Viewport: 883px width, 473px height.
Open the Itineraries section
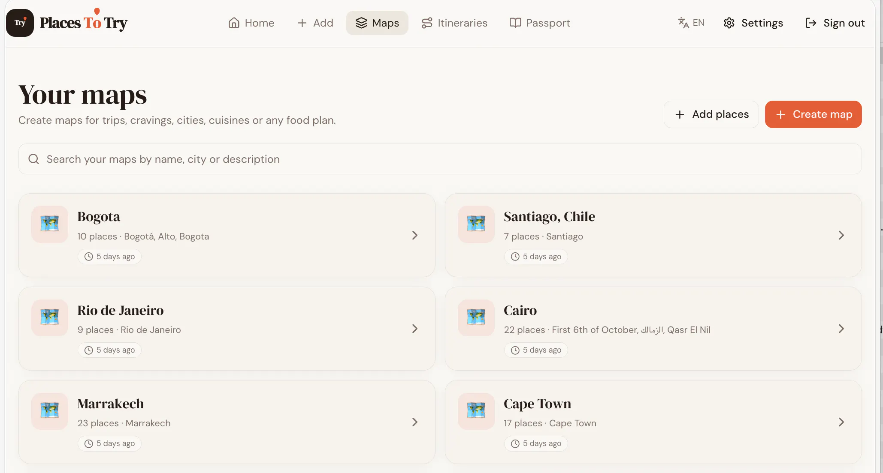pyautogui.click(x=454, y=23)
